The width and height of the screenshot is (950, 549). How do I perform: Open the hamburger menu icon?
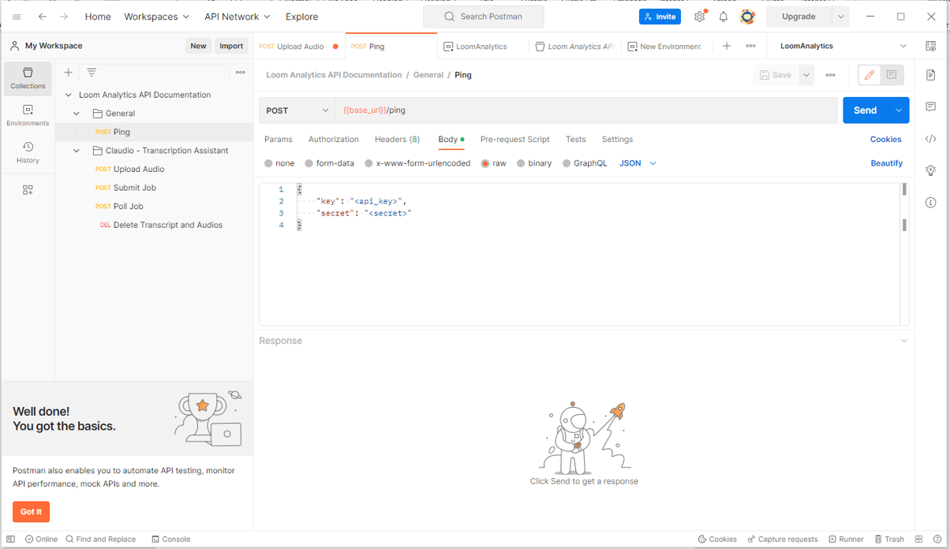point(17,17)
